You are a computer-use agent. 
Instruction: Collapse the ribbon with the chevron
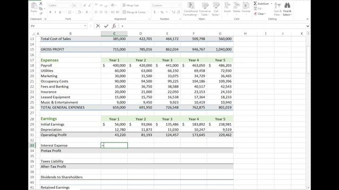(x=307, y=19)
